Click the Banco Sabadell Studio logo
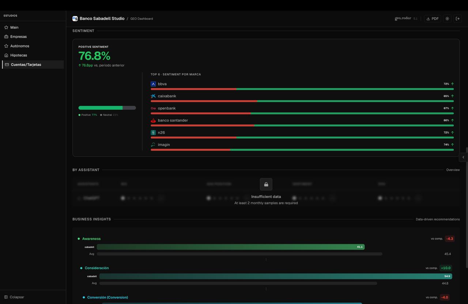The height and width of the screenshot is (304, 468). point(75,19)
